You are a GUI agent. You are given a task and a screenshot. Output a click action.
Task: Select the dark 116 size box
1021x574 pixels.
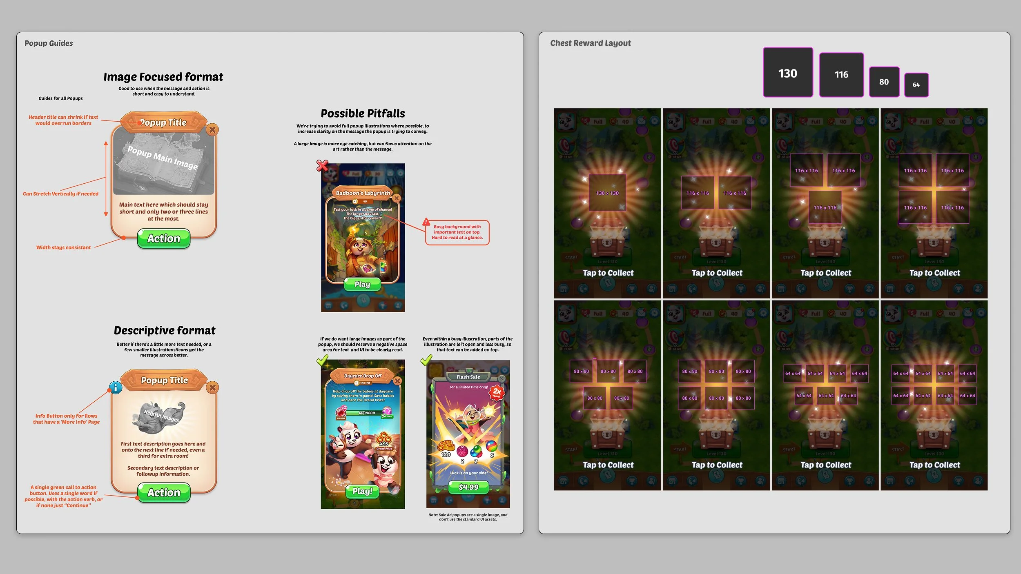[x=841, y=75]
